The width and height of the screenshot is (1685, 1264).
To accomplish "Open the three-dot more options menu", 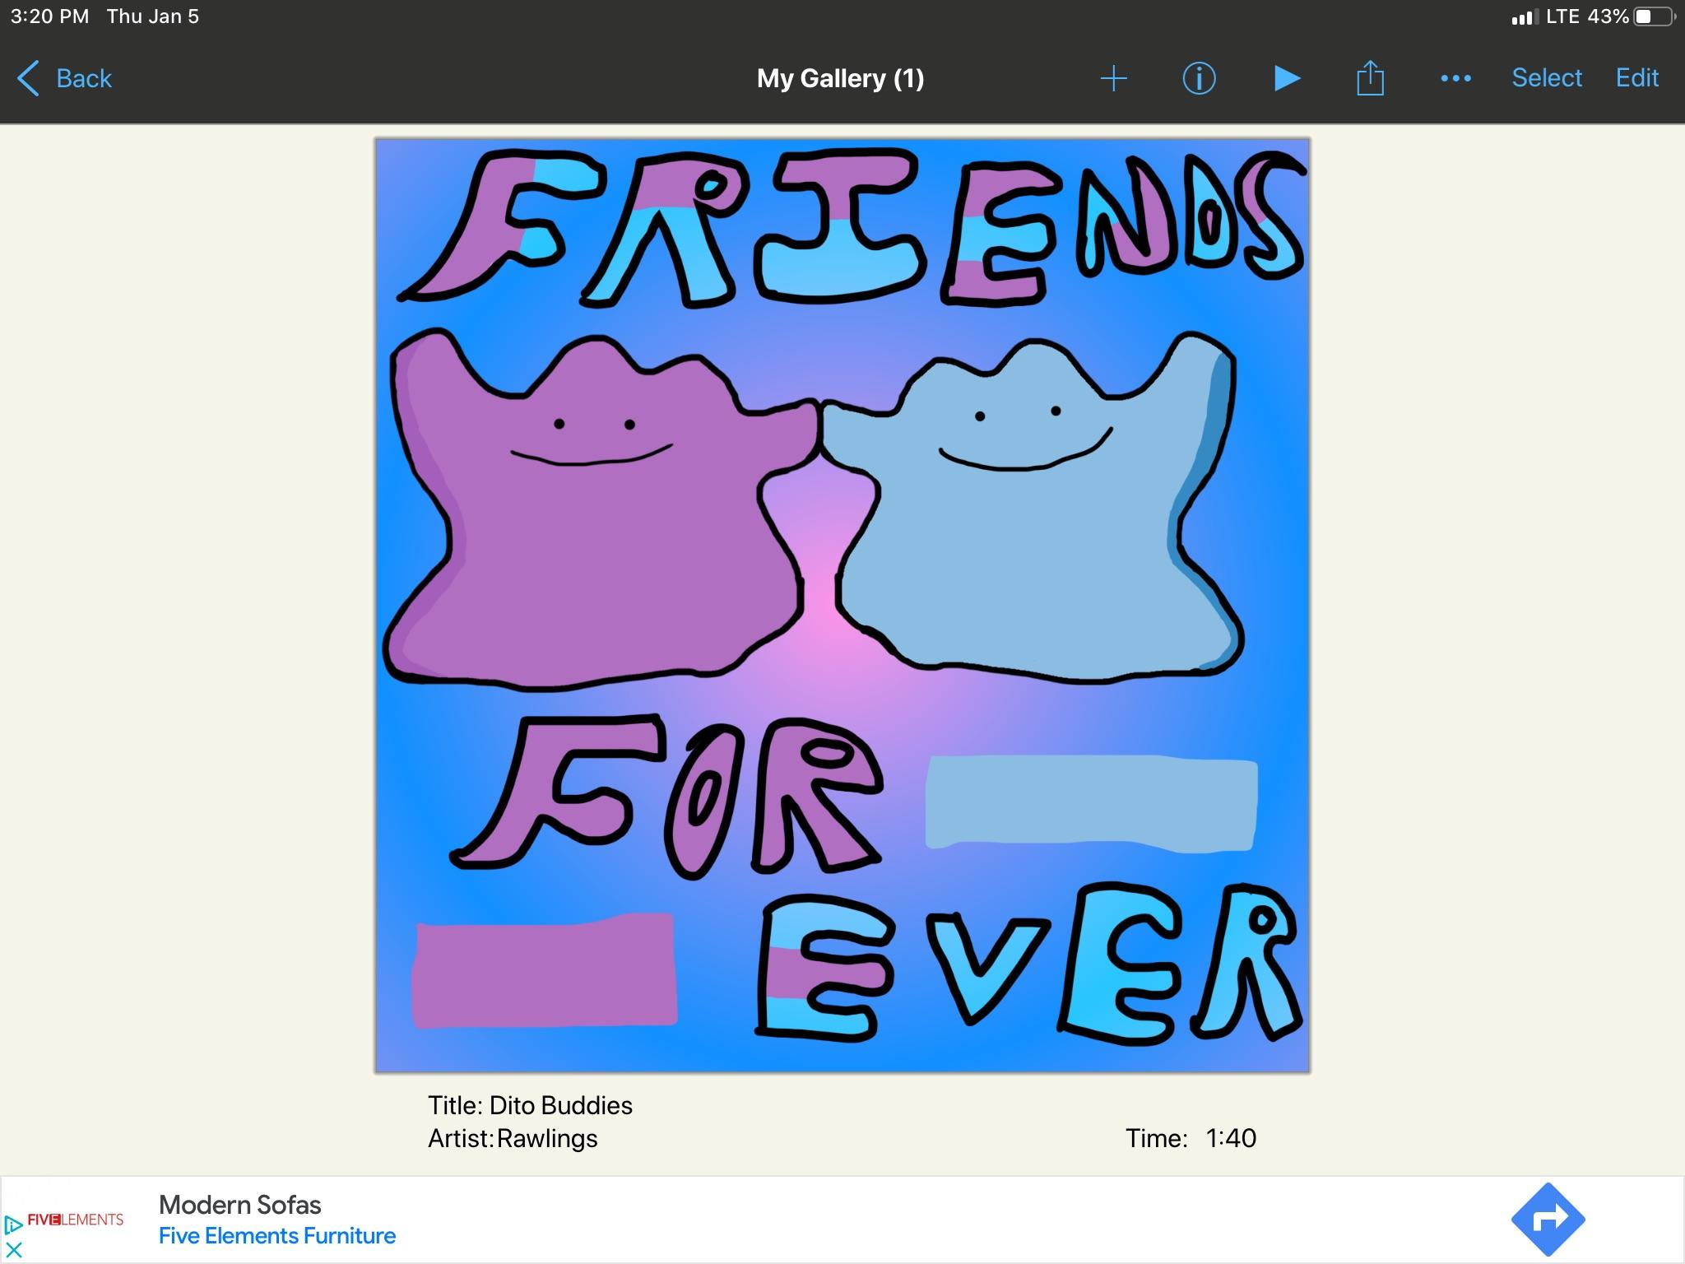I will pos(1455,78).
